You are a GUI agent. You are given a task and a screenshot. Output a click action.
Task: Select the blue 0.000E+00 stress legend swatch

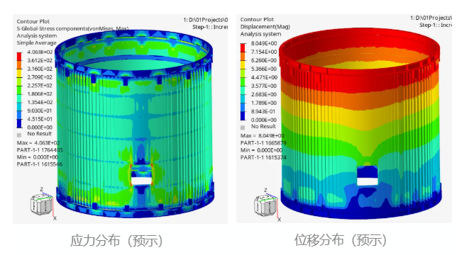pyautogui.click(x=19, y=124)
